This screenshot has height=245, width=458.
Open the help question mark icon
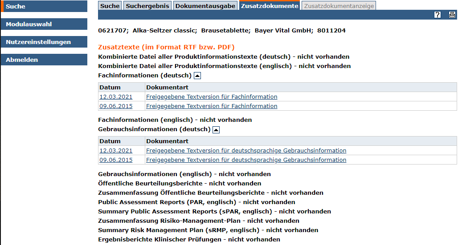tap(437, 15)
